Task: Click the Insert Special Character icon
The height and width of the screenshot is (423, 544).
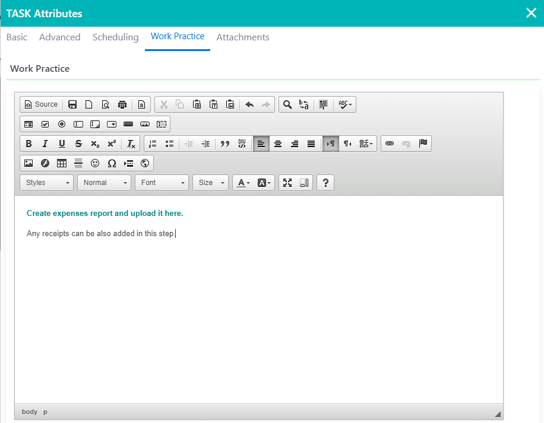Action: coord(111,163)
